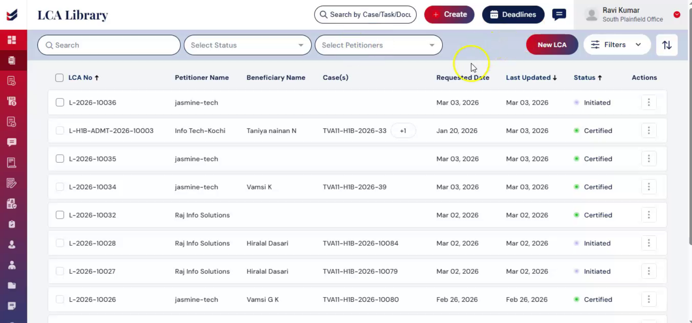
Task: Check the box for L-2026-10026
Action: [60, 299]
